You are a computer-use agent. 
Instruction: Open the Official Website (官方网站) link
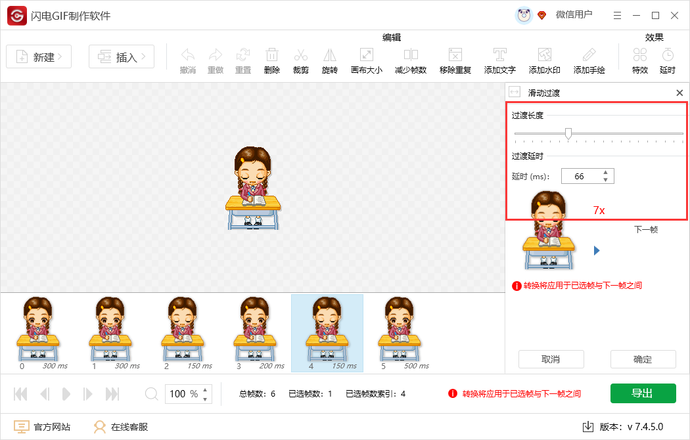click(x=43, y=427)
